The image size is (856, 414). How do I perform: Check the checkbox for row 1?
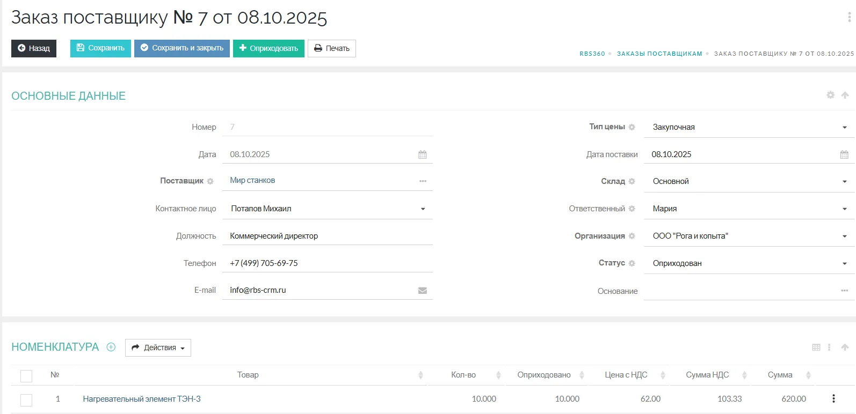point(26,400)
